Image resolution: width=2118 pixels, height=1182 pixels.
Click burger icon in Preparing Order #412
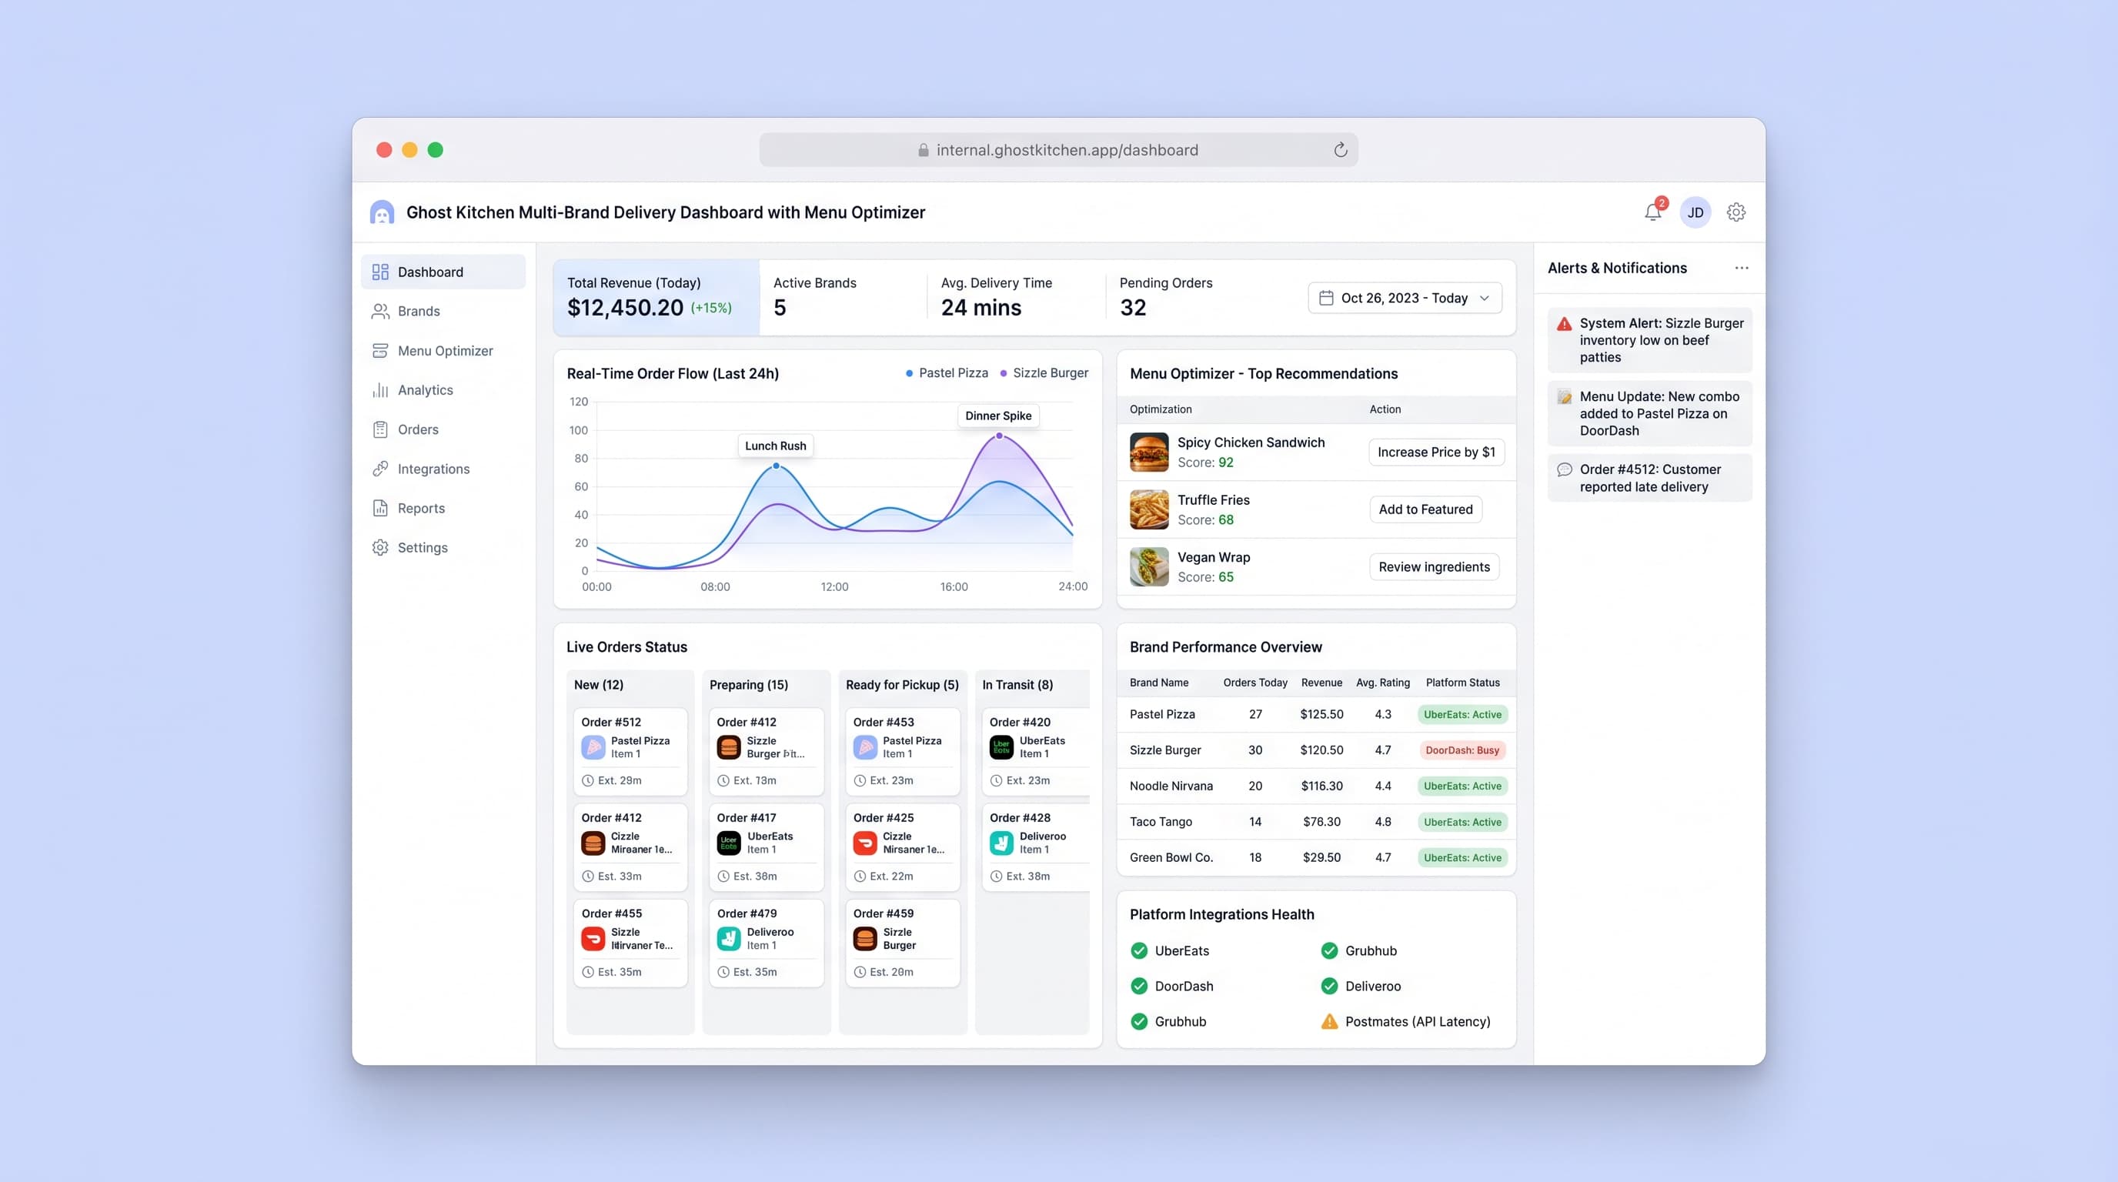click(x=729, y=747)
